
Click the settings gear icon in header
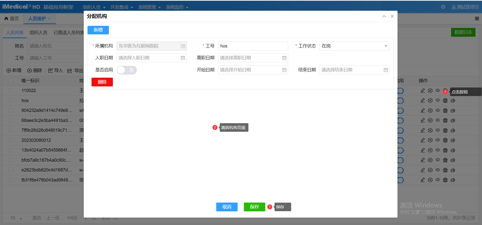(x=443, y=7)
